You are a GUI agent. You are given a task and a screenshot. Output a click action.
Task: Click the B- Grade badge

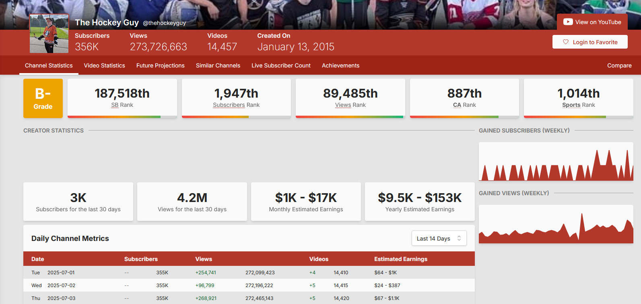(x=43, y=98)
